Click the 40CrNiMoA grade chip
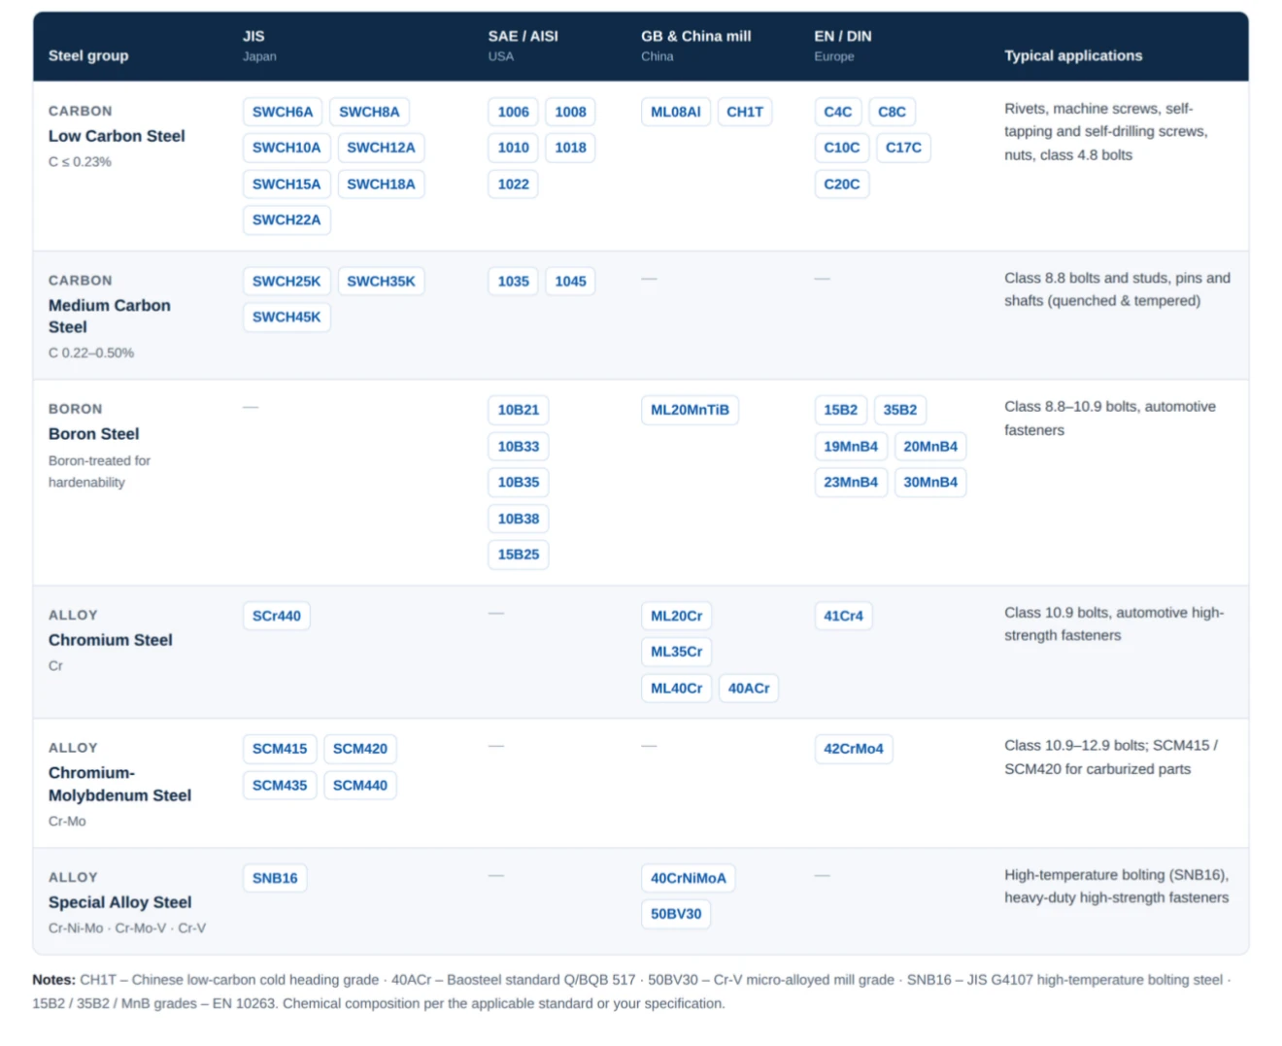This screenshot has width=1282, height=1046. (689, 879)
